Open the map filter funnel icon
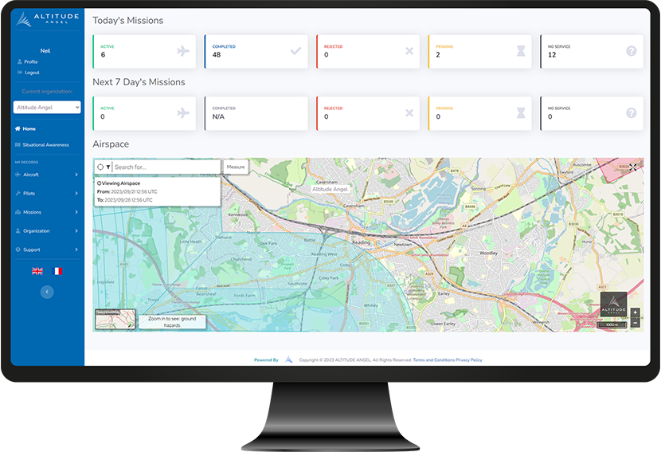Image resolution: width=661 pixels, height=452 pixels. click(108, 167)
